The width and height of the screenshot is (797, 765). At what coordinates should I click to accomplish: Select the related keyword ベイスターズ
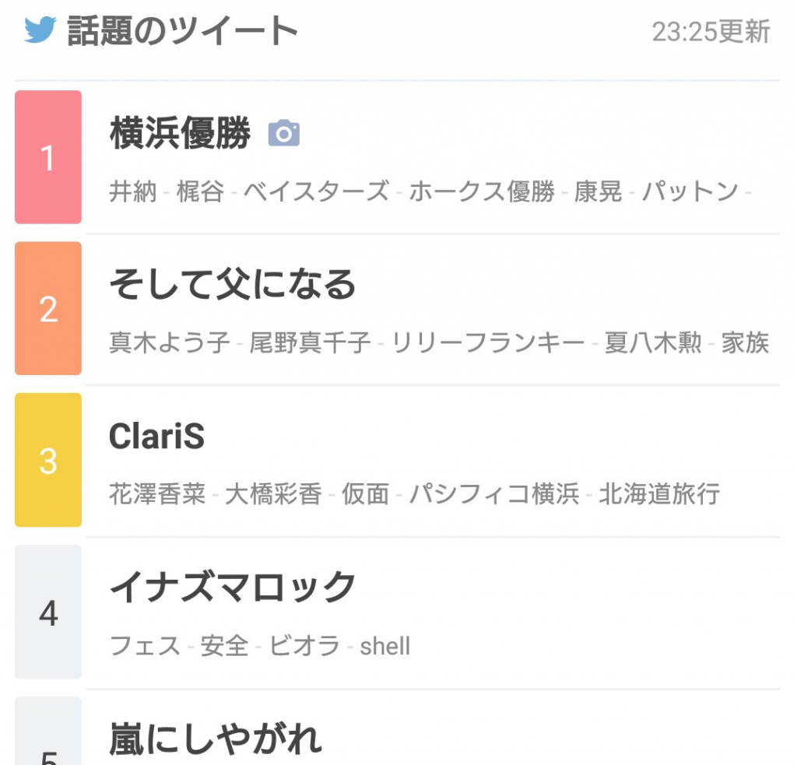[x=316, y=191]
